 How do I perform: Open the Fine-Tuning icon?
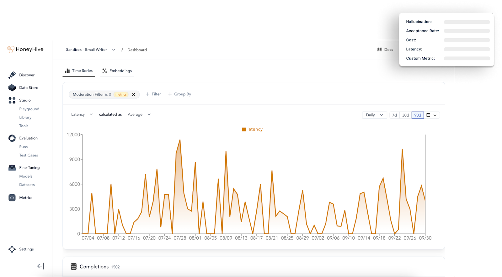point(12,167)
